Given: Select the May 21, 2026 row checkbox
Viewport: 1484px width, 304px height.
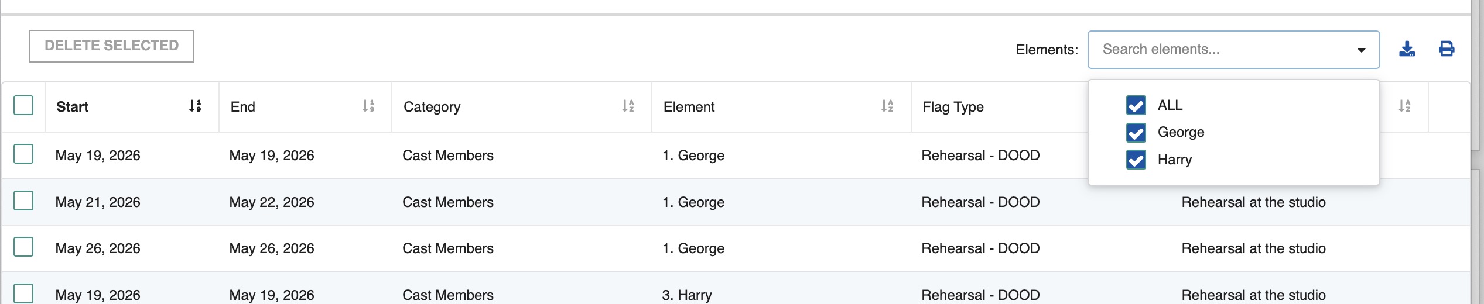Looking at the screenshot, I should click(23, 201).
